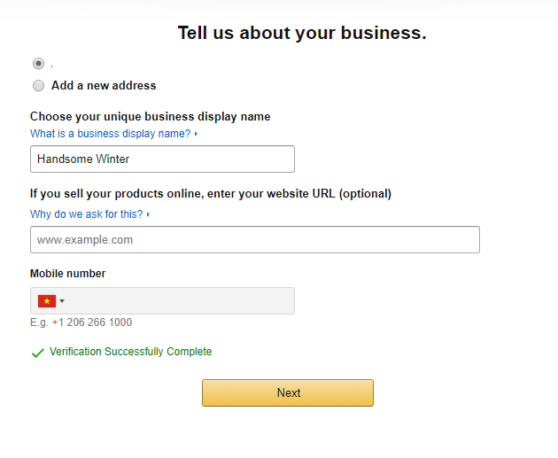
Task: Select the first existing address radio button
Action: click(38, 64)
